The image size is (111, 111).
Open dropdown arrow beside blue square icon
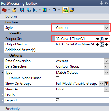tap(59, 10)
